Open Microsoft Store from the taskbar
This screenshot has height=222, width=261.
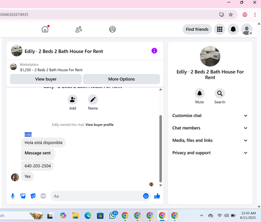click(100, 216)
